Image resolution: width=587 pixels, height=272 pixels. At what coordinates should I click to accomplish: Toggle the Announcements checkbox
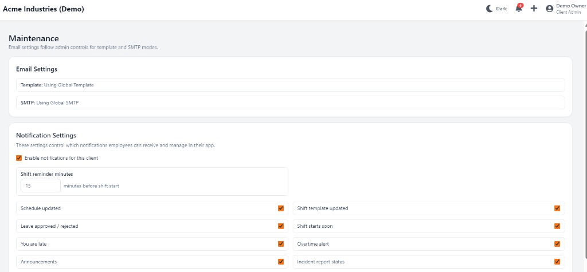pyautogui.click(x=281, y=262)
